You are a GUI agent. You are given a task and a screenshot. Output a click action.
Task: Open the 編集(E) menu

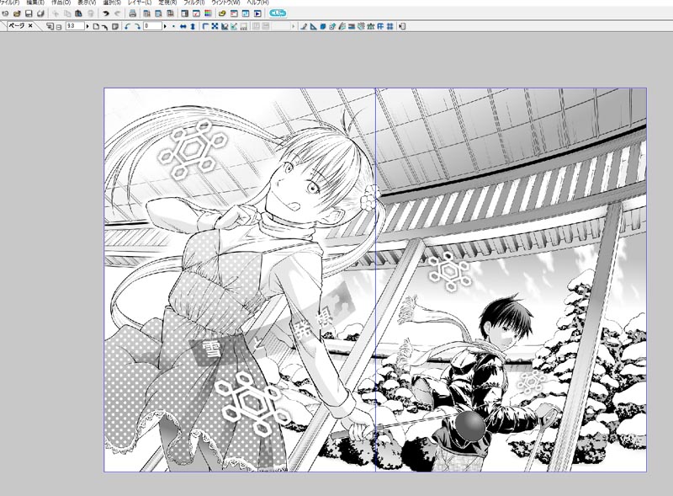[x=35, y=3]
